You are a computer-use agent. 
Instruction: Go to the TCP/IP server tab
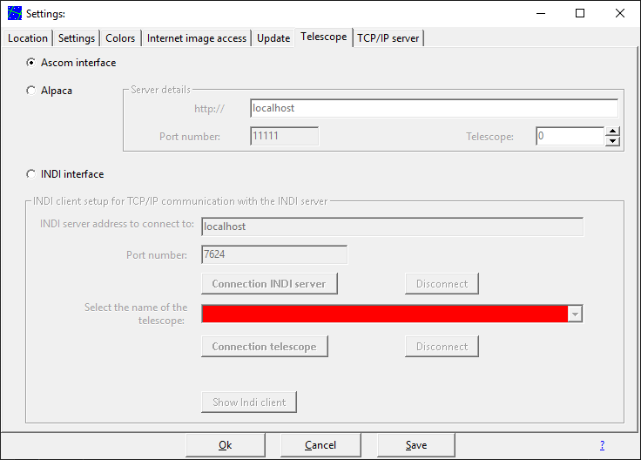[388, 38]
